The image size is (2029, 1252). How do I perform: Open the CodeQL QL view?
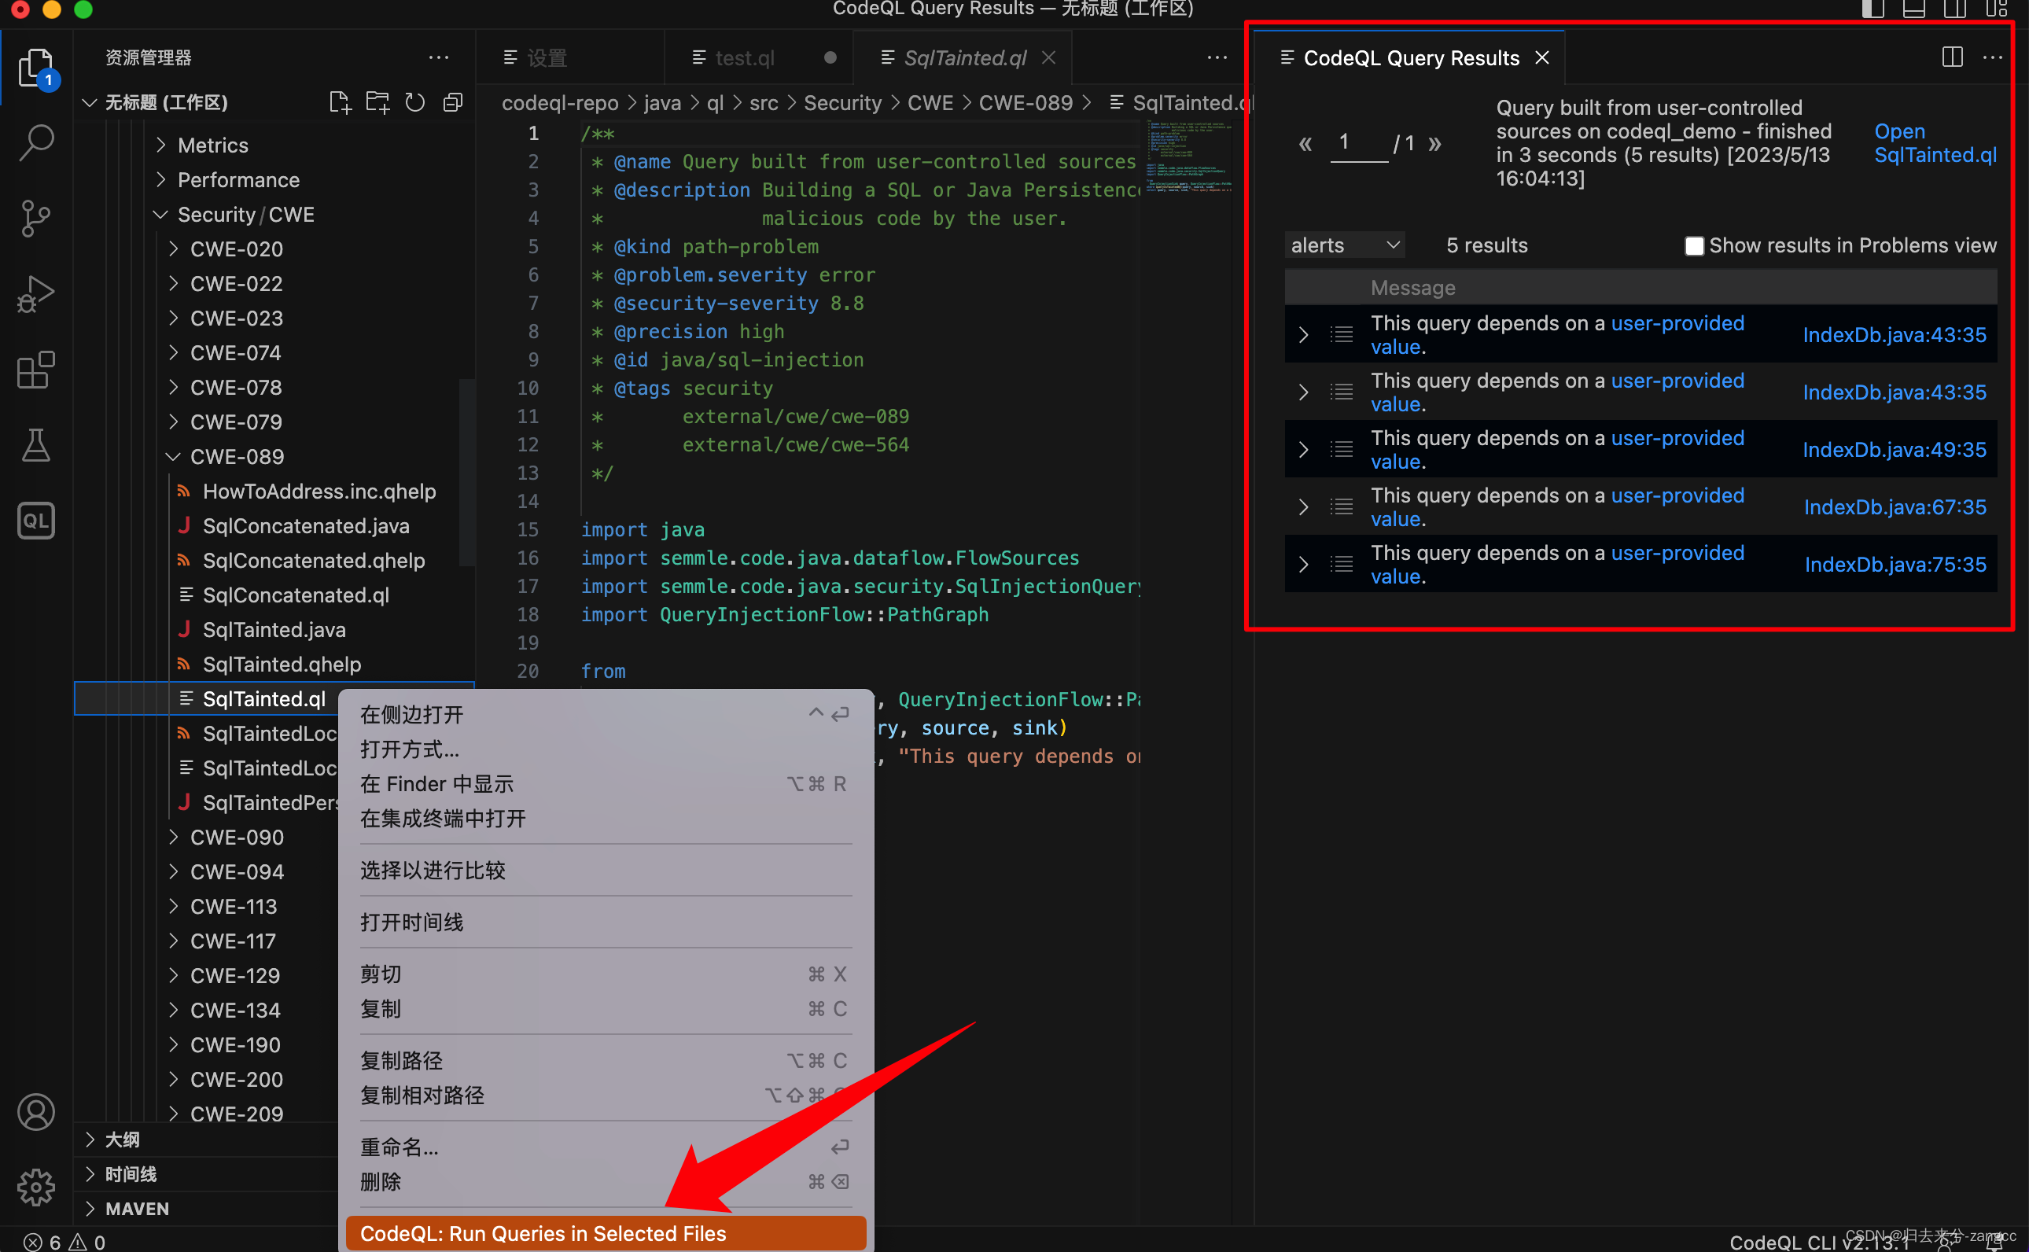(x=35, y=521)
